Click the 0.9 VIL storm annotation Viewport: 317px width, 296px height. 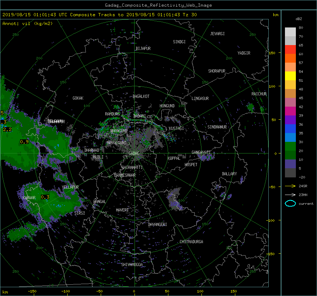(24, 142)
